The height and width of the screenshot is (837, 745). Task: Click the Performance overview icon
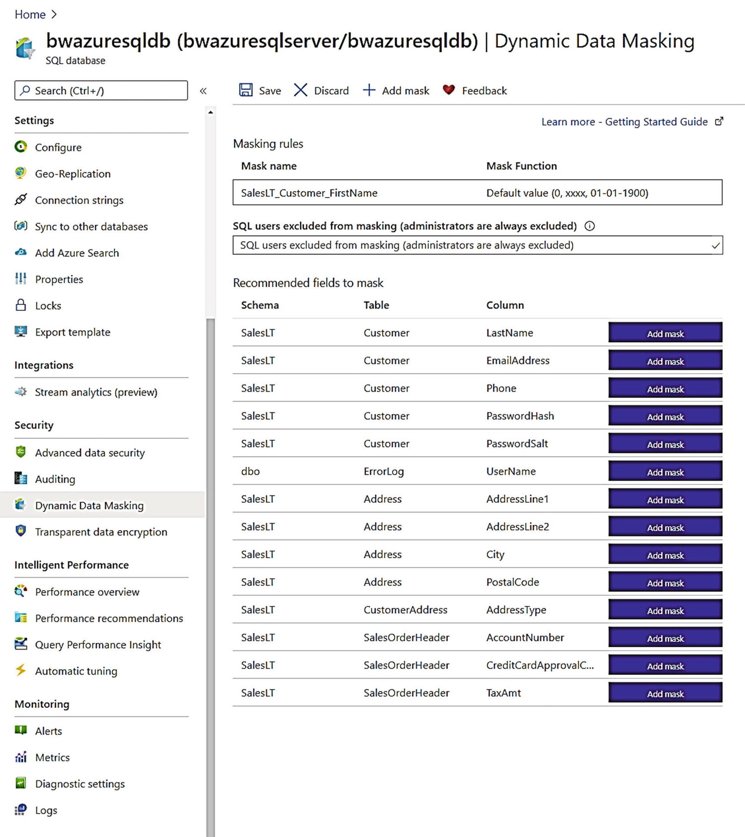pyautogui.click(x=21, y=591)
